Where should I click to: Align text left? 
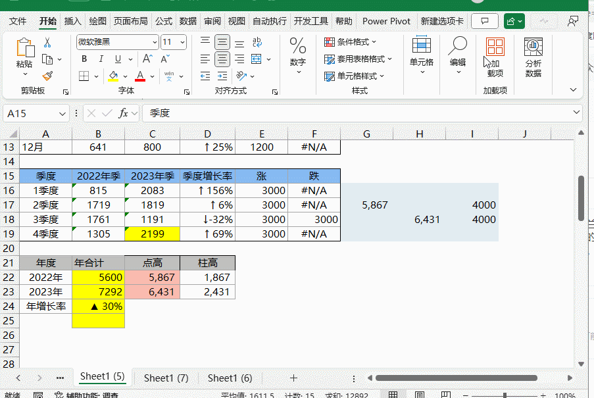[x=205, y=59]
